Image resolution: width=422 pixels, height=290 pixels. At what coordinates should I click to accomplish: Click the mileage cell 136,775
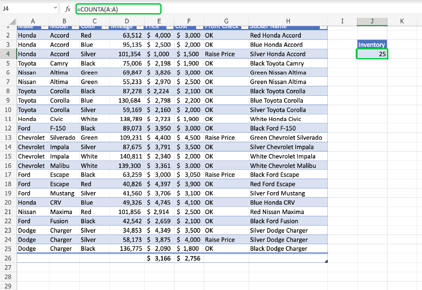pos(127,248)
